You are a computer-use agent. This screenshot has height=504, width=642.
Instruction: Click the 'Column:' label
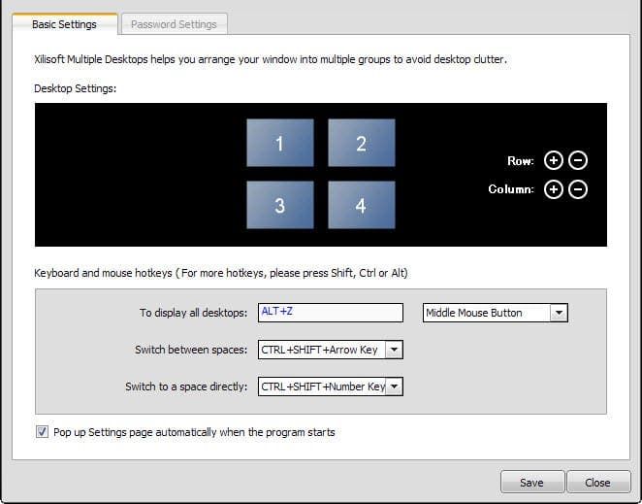511,189
